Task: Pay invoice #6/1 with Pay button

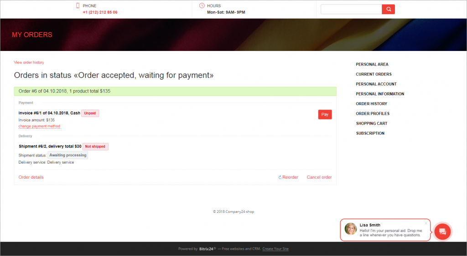Action: (325, 114)
